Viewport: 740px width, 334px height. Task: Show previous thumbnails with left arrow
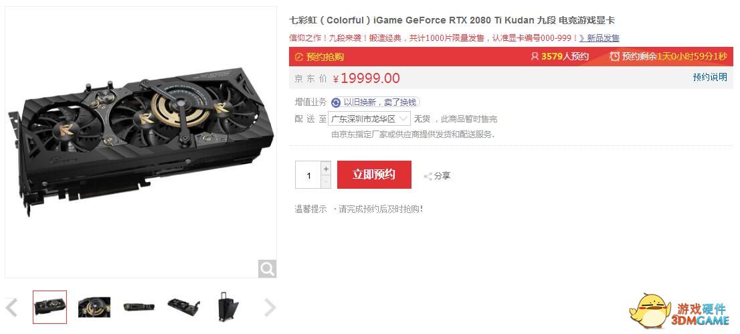point(11,307)
